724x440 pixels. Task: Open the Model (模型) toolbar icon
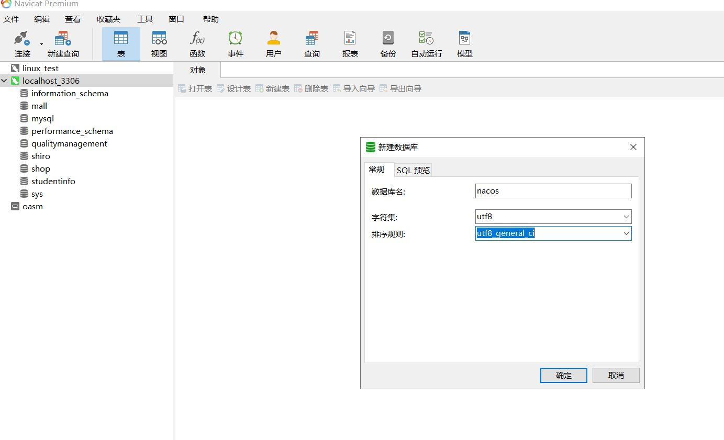(x=465, y=44)
